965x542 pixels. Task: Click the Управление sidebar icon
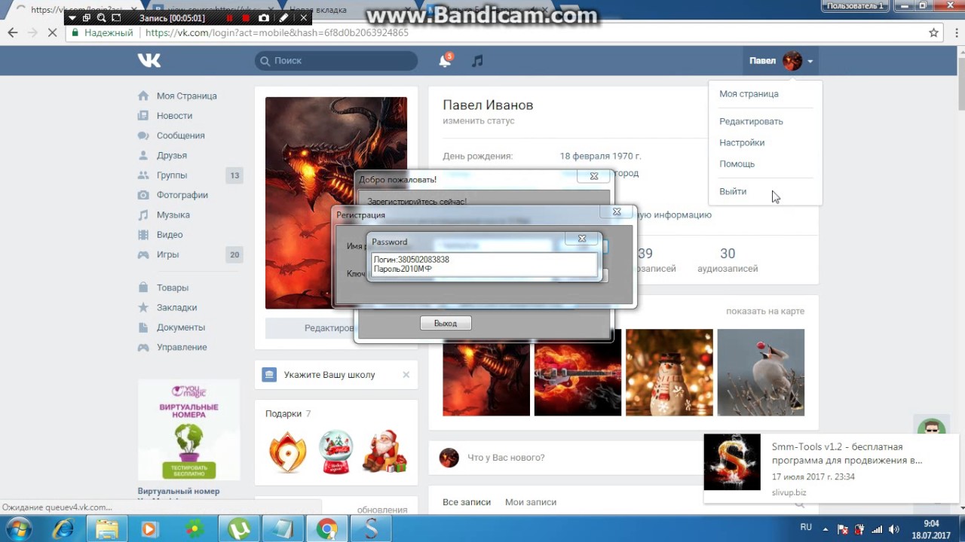click(x=143, y=347)
